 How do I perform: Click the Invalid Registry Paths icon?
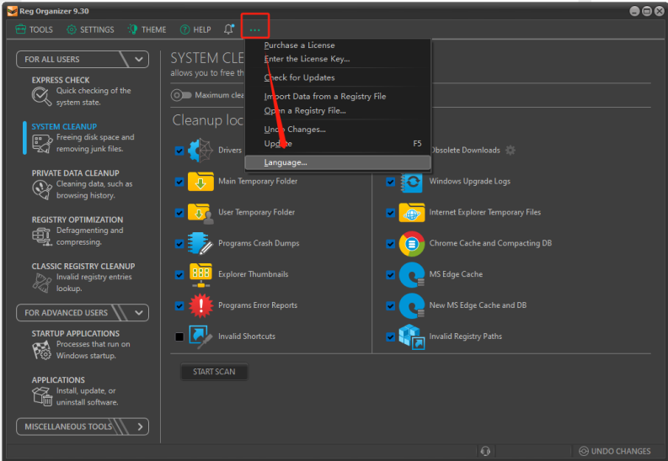click(x=412, y=336)
